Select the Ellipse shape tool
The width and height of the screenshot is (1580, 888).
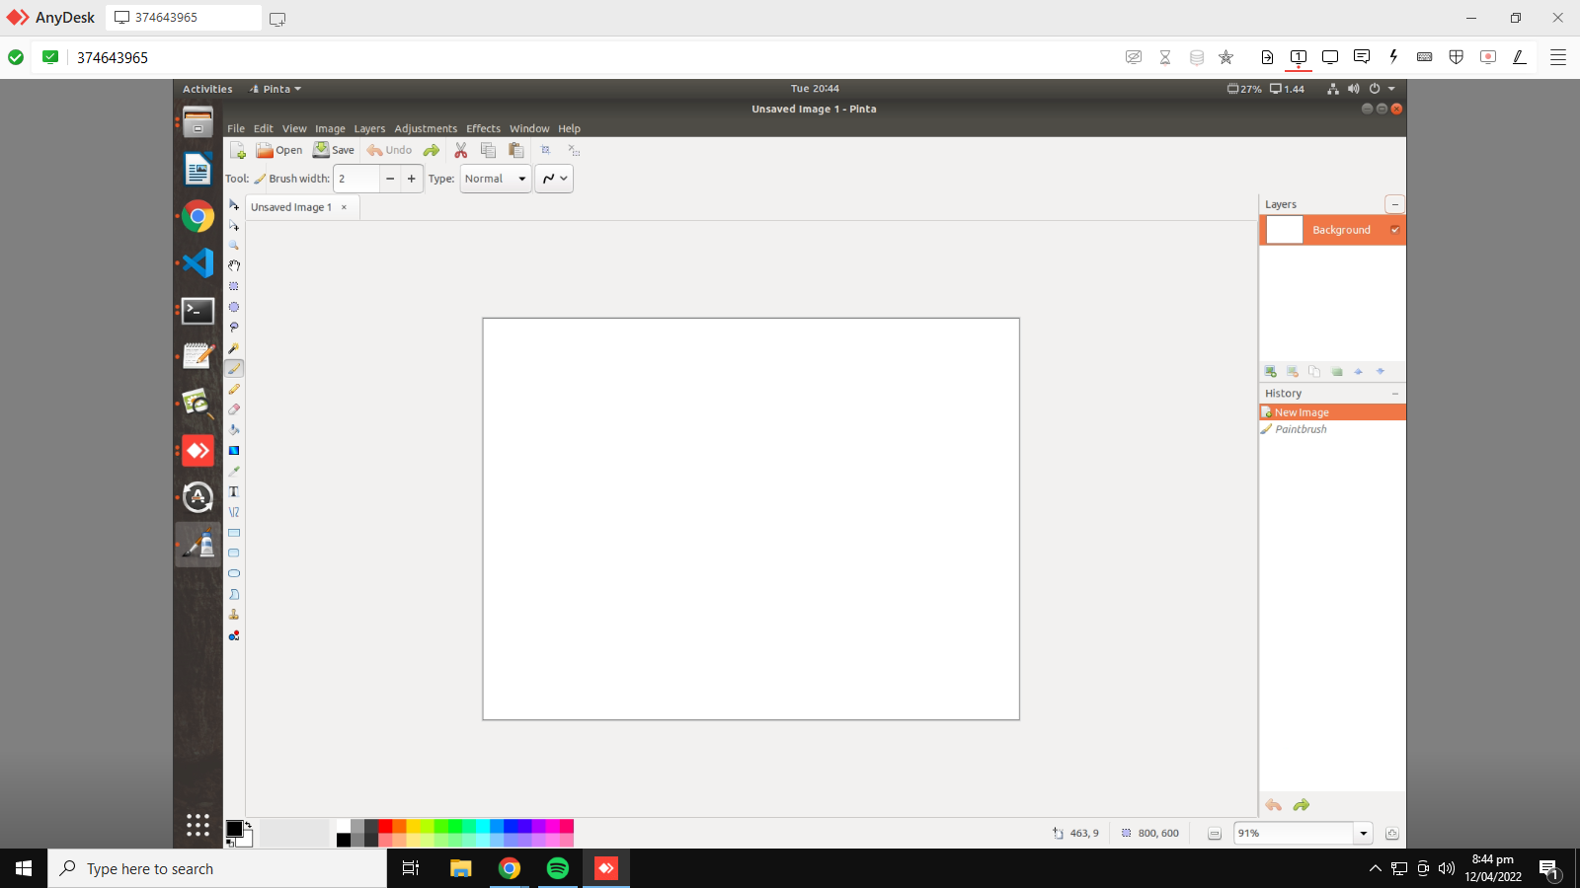234,573
